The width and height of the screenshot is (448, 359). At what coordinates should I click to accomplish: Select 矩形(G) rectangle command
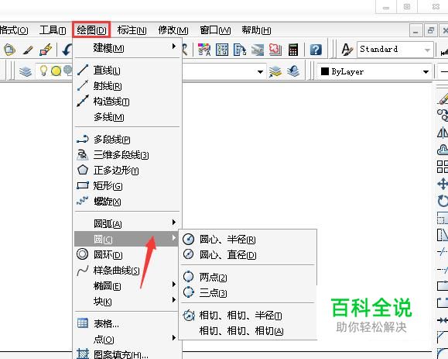click(128, 186)
